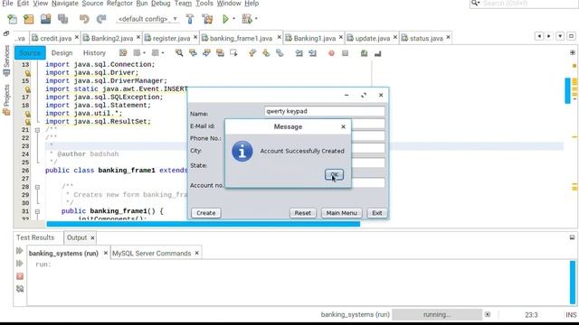Click the Clean and Build icon
579x325 pixels.
click(x=207, y=19)
